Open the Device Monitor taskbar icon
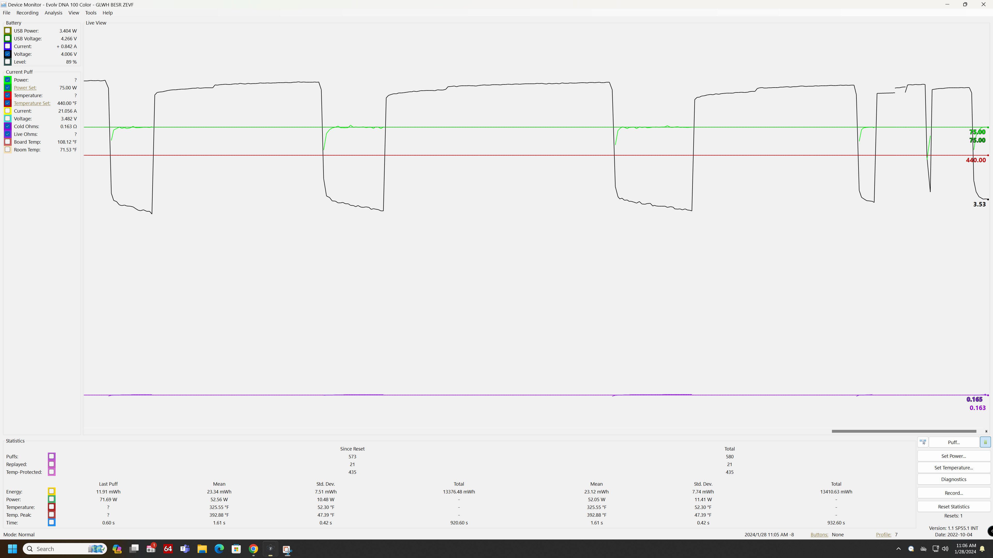Screen dimensions: 993x558 [x=270, y=549]
